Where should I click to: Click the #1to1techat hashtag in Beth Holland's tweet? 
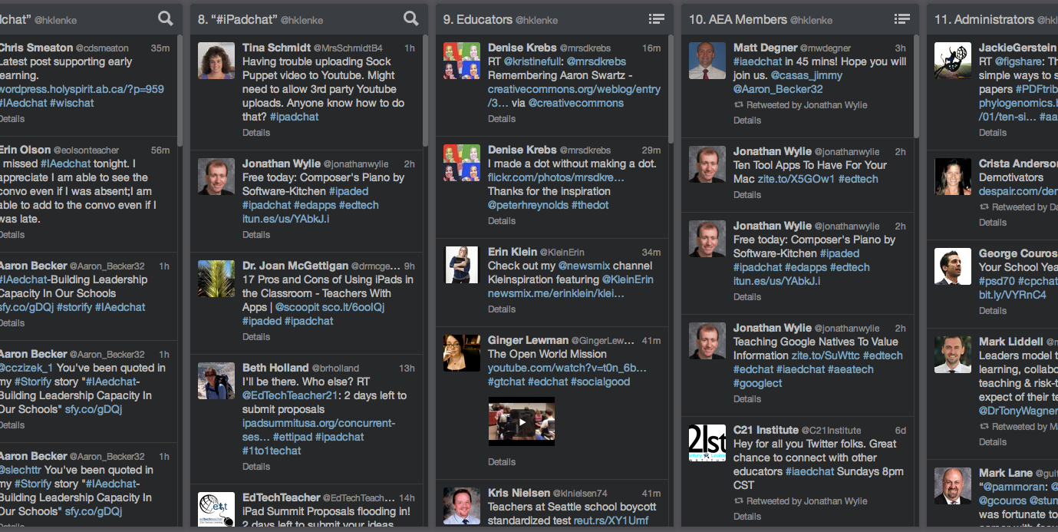pos(272,451)
